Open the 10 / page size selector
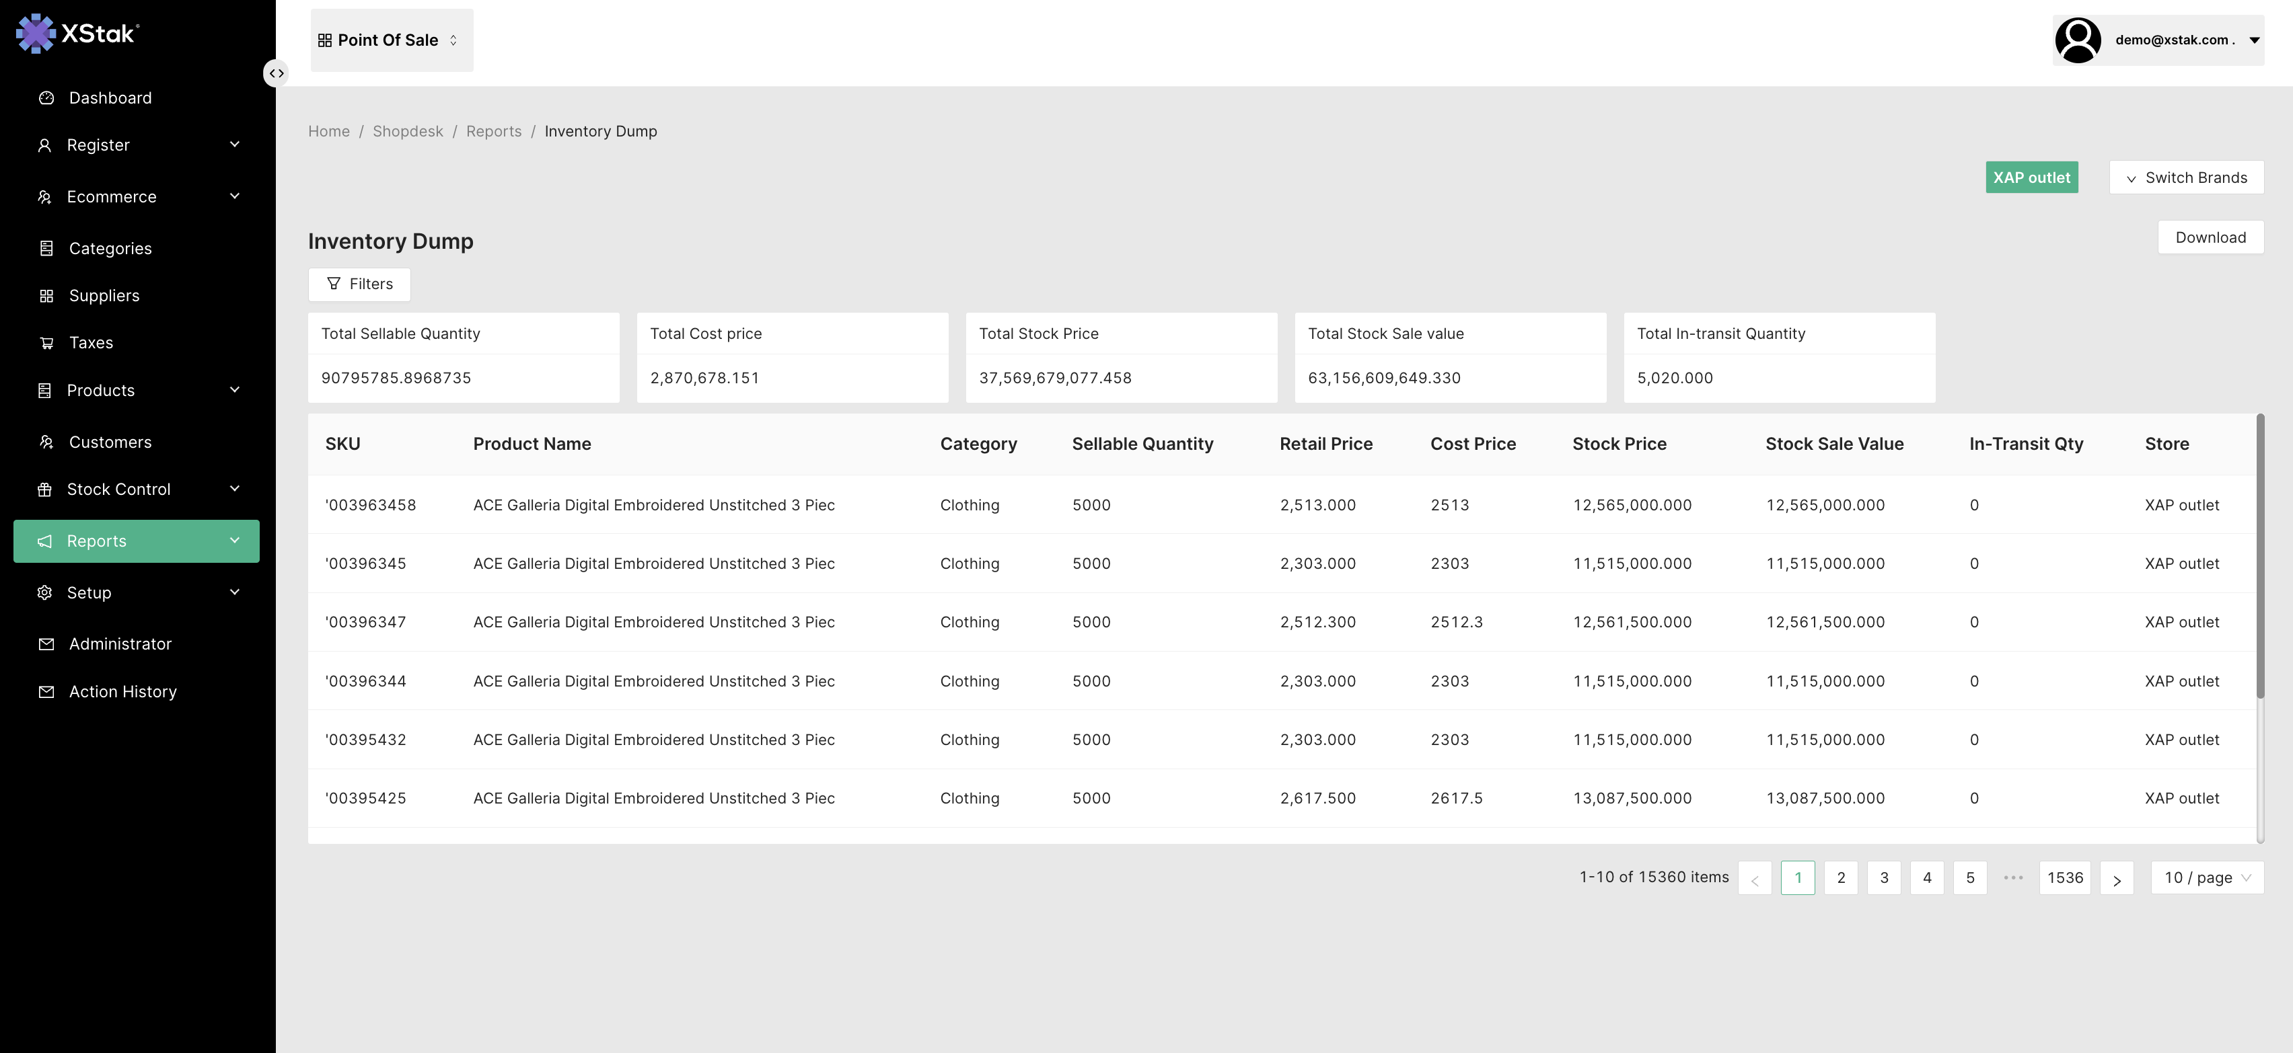Image resolution: width=2293 pixels, height=1053 pixels. pos(2207,877)
